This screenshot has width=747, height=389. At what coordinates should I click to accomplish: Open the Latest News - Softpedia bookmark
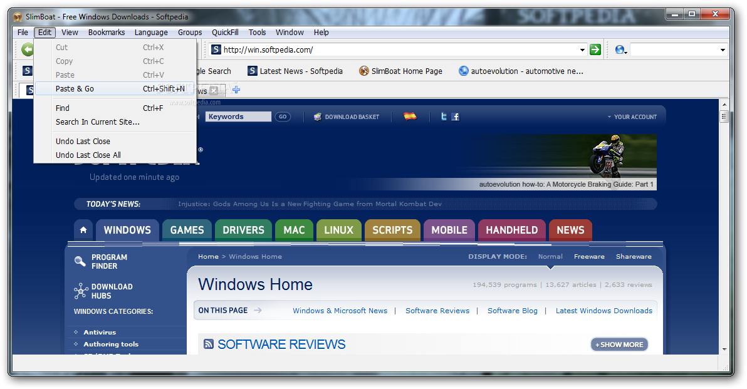coord(295,71)
